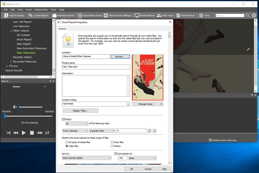Screen dimensions: 259x173
Task: Open the Insert menu
Action: click(29, 10)
